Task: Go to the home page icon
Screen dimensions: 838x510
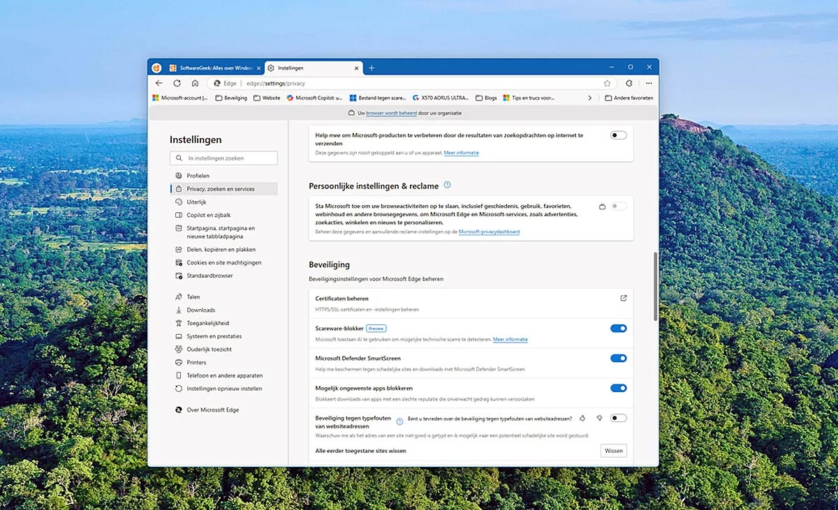Action: click(195, 83)
